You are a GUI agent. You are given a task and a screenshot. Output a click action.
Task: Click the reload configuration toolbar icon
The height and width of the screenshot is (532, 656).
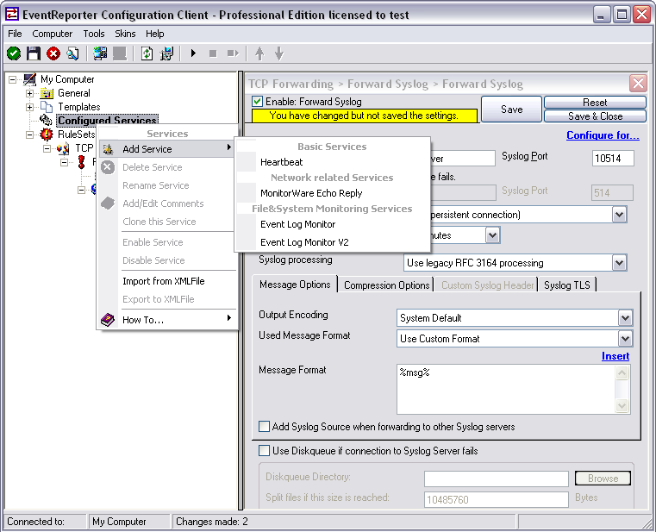coord(147,53)
